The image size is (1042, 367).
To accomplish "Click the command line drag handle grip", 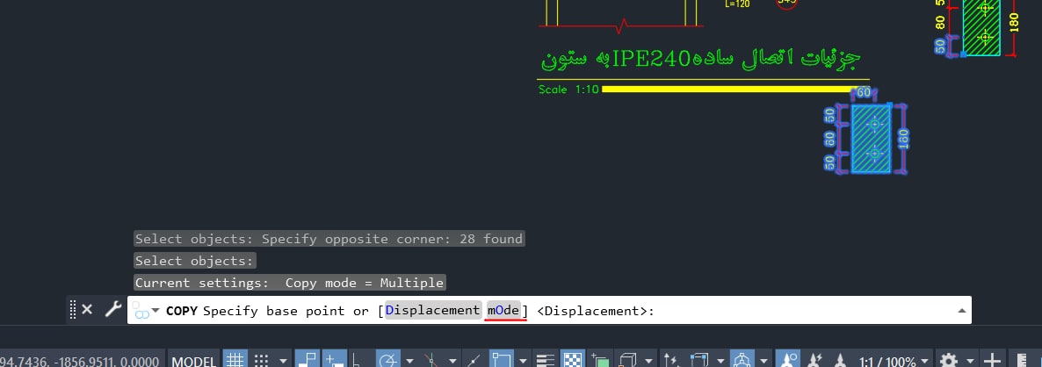I will point(73,309).
